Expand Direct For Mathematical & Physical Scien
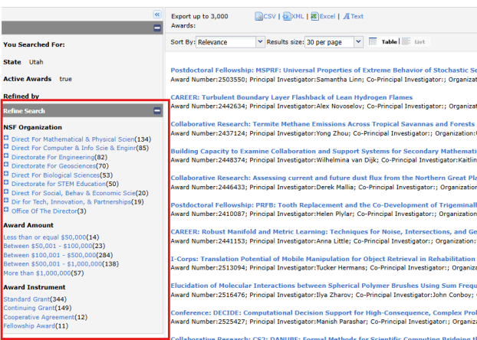477x340 pixels. [x=6, y=138]
